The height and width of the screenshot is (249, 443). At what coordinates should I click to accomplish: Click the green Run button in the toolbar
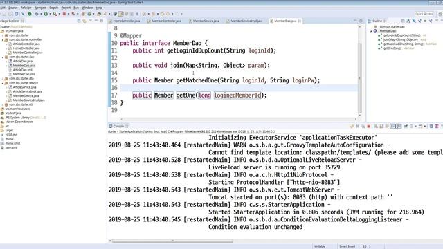pyautogui.click(x=46, y=14)
